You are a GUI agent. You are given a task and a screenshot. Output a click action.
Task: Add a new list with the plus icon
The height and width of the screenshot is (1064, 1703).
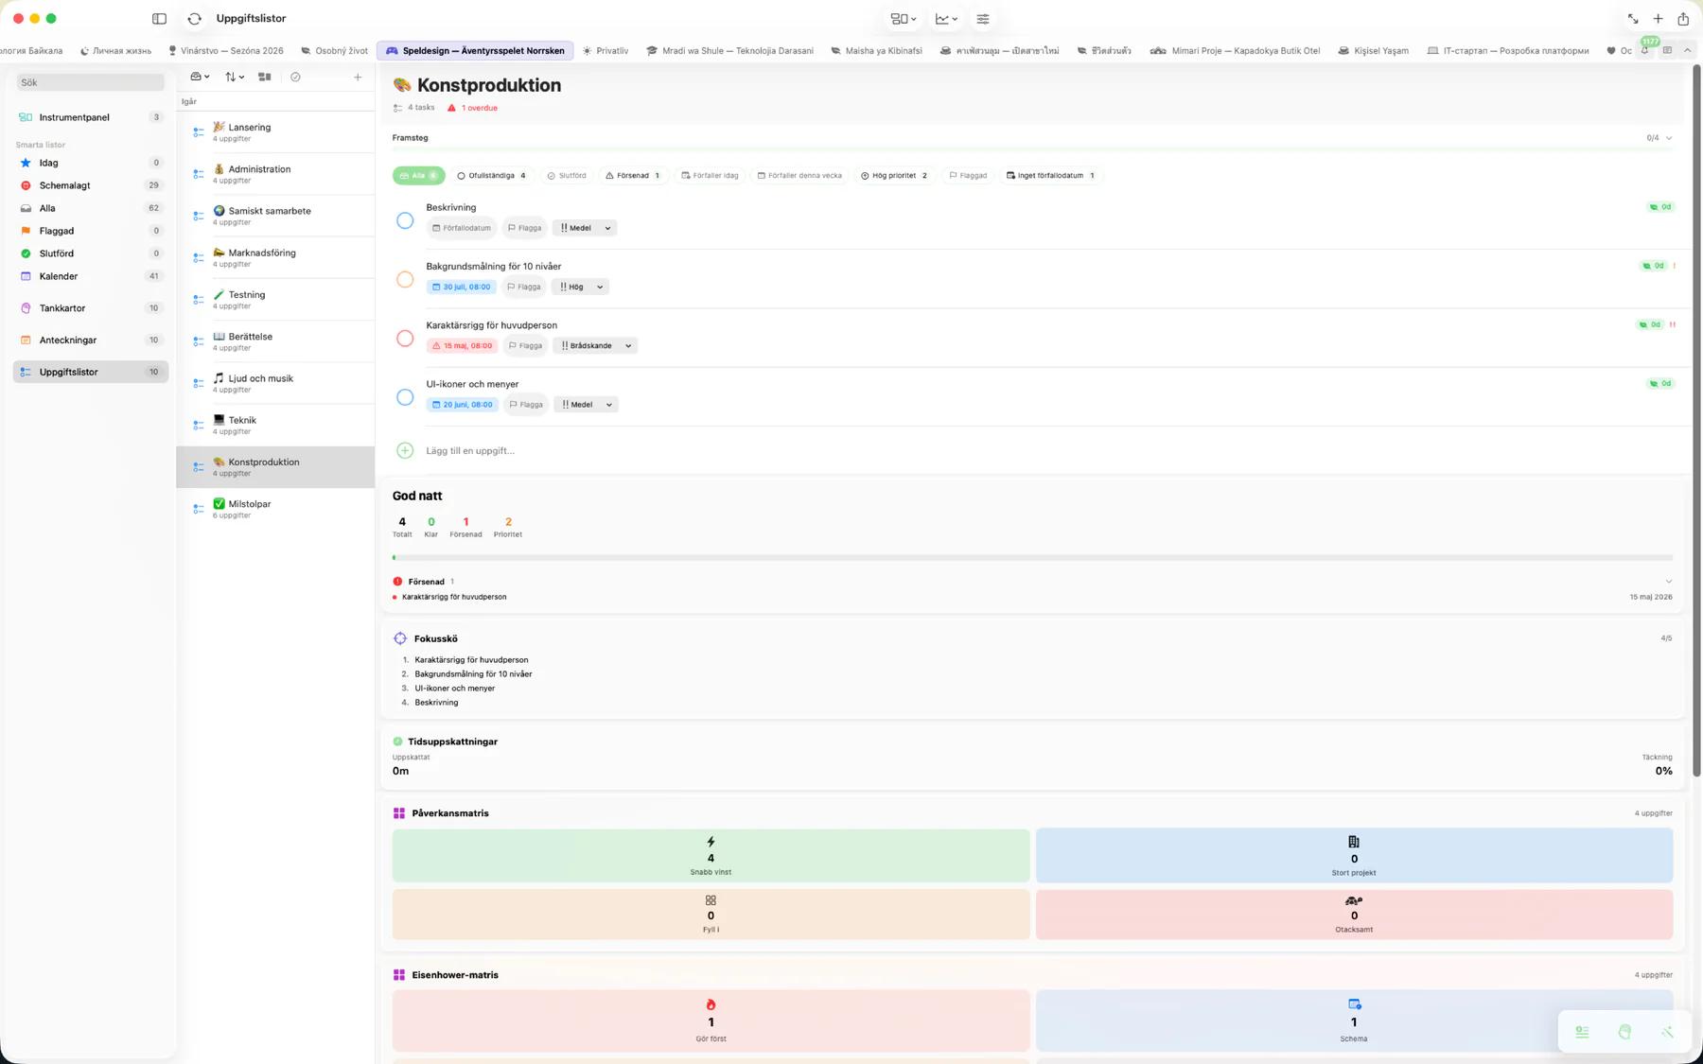pos(358,77)
